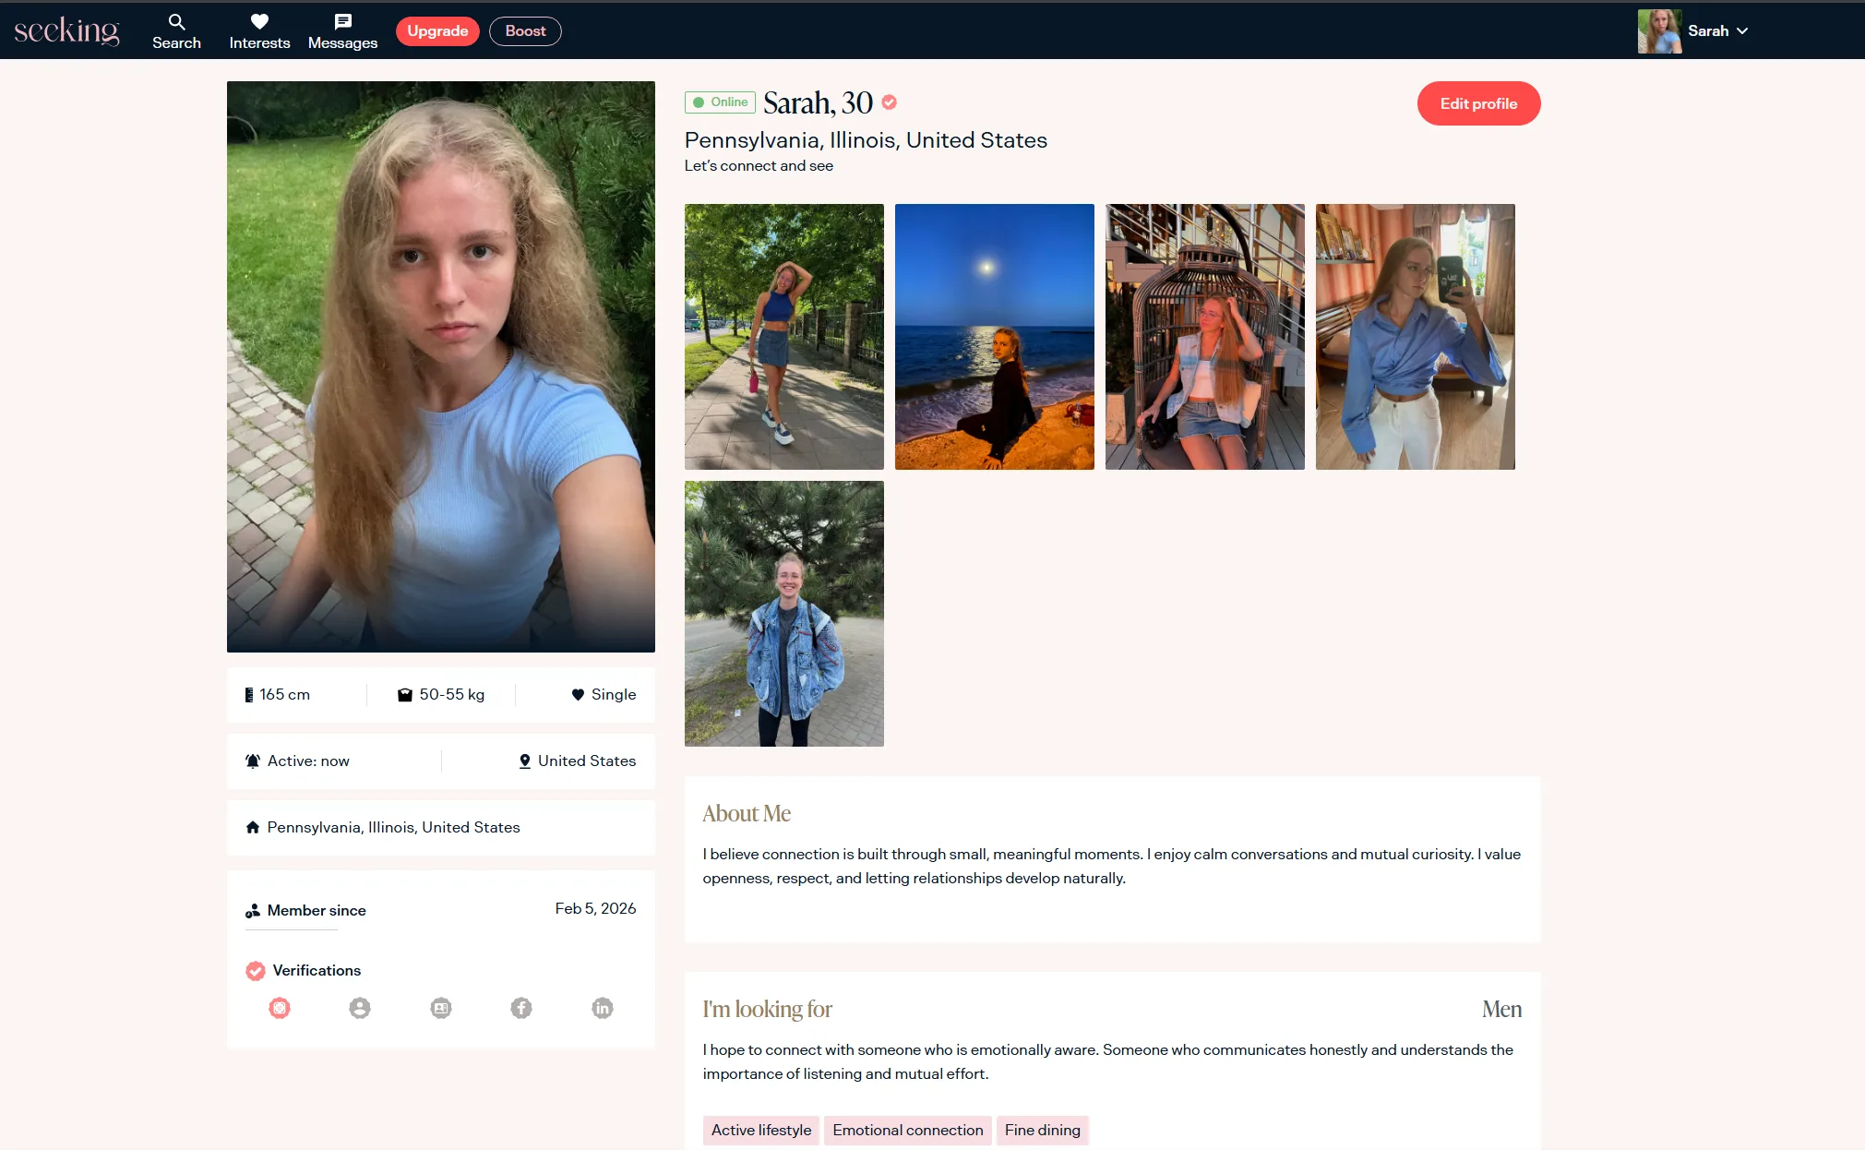Viewport: 1865px width, 1150px height.
Task: Expand the Sarah account dropdown chevron
Action: (1742, 30)
